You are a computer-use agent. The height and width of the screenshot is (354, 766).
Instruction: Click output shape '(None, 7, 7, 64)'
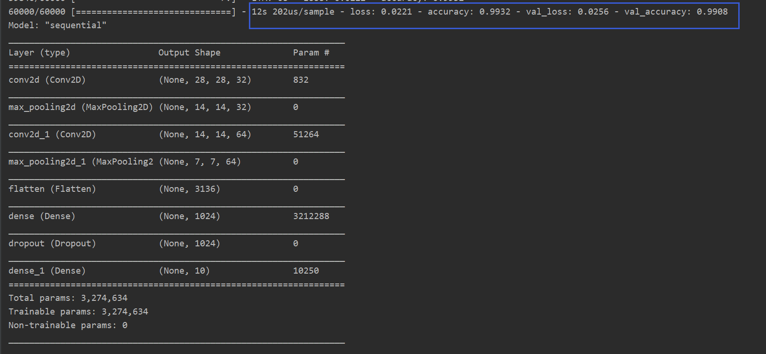pyautogui.click(x=200, y=162)
